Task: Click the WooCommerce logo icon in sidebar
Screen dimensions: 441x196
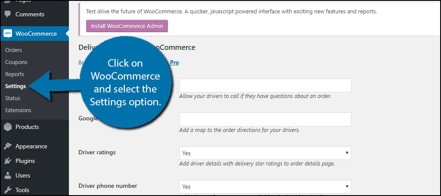Action: [x=8, y=34]
